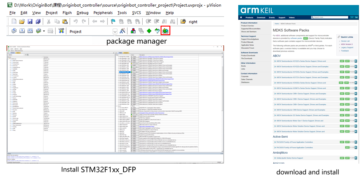Click the Cut scissors icon
The image size is (364, 176).
click(49, 22)
